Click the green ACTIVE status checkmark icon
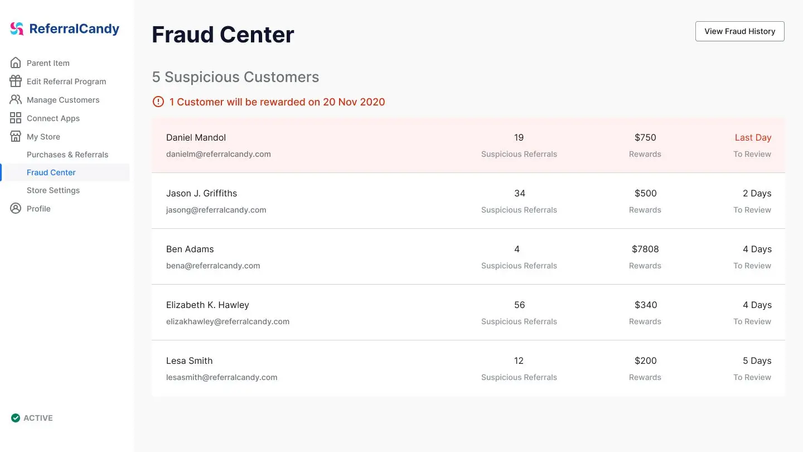The image size is (803, 452). pyautogui.click(x=16, y=418)
